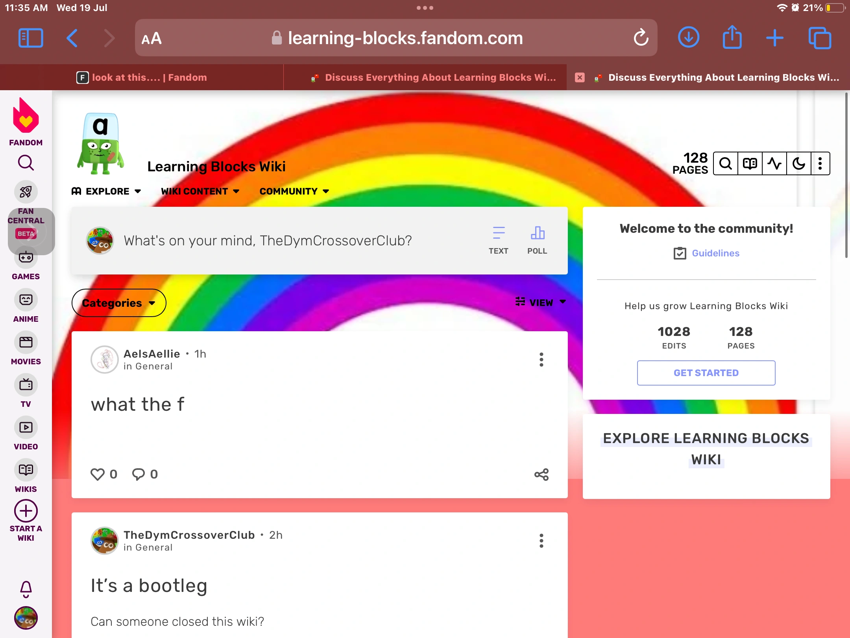Share the AelsAellie post

coord(541,475)
